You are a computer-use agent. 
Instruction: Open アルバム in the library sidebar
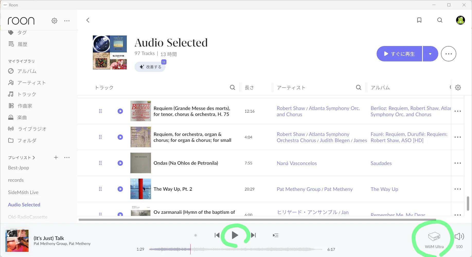[x=27, y=71]
